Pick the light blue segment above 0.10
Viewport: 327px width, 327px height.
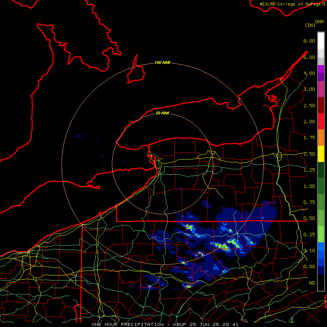click(x=321, y=246)
